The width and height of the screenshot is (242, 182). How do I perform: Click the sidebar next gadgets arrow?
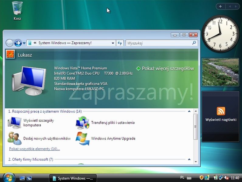pyautogui.click(x=236, y=6)
